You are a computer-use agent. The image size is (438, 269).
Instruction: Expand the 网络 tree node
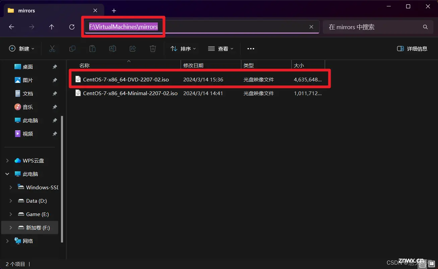tap(7, 241)
